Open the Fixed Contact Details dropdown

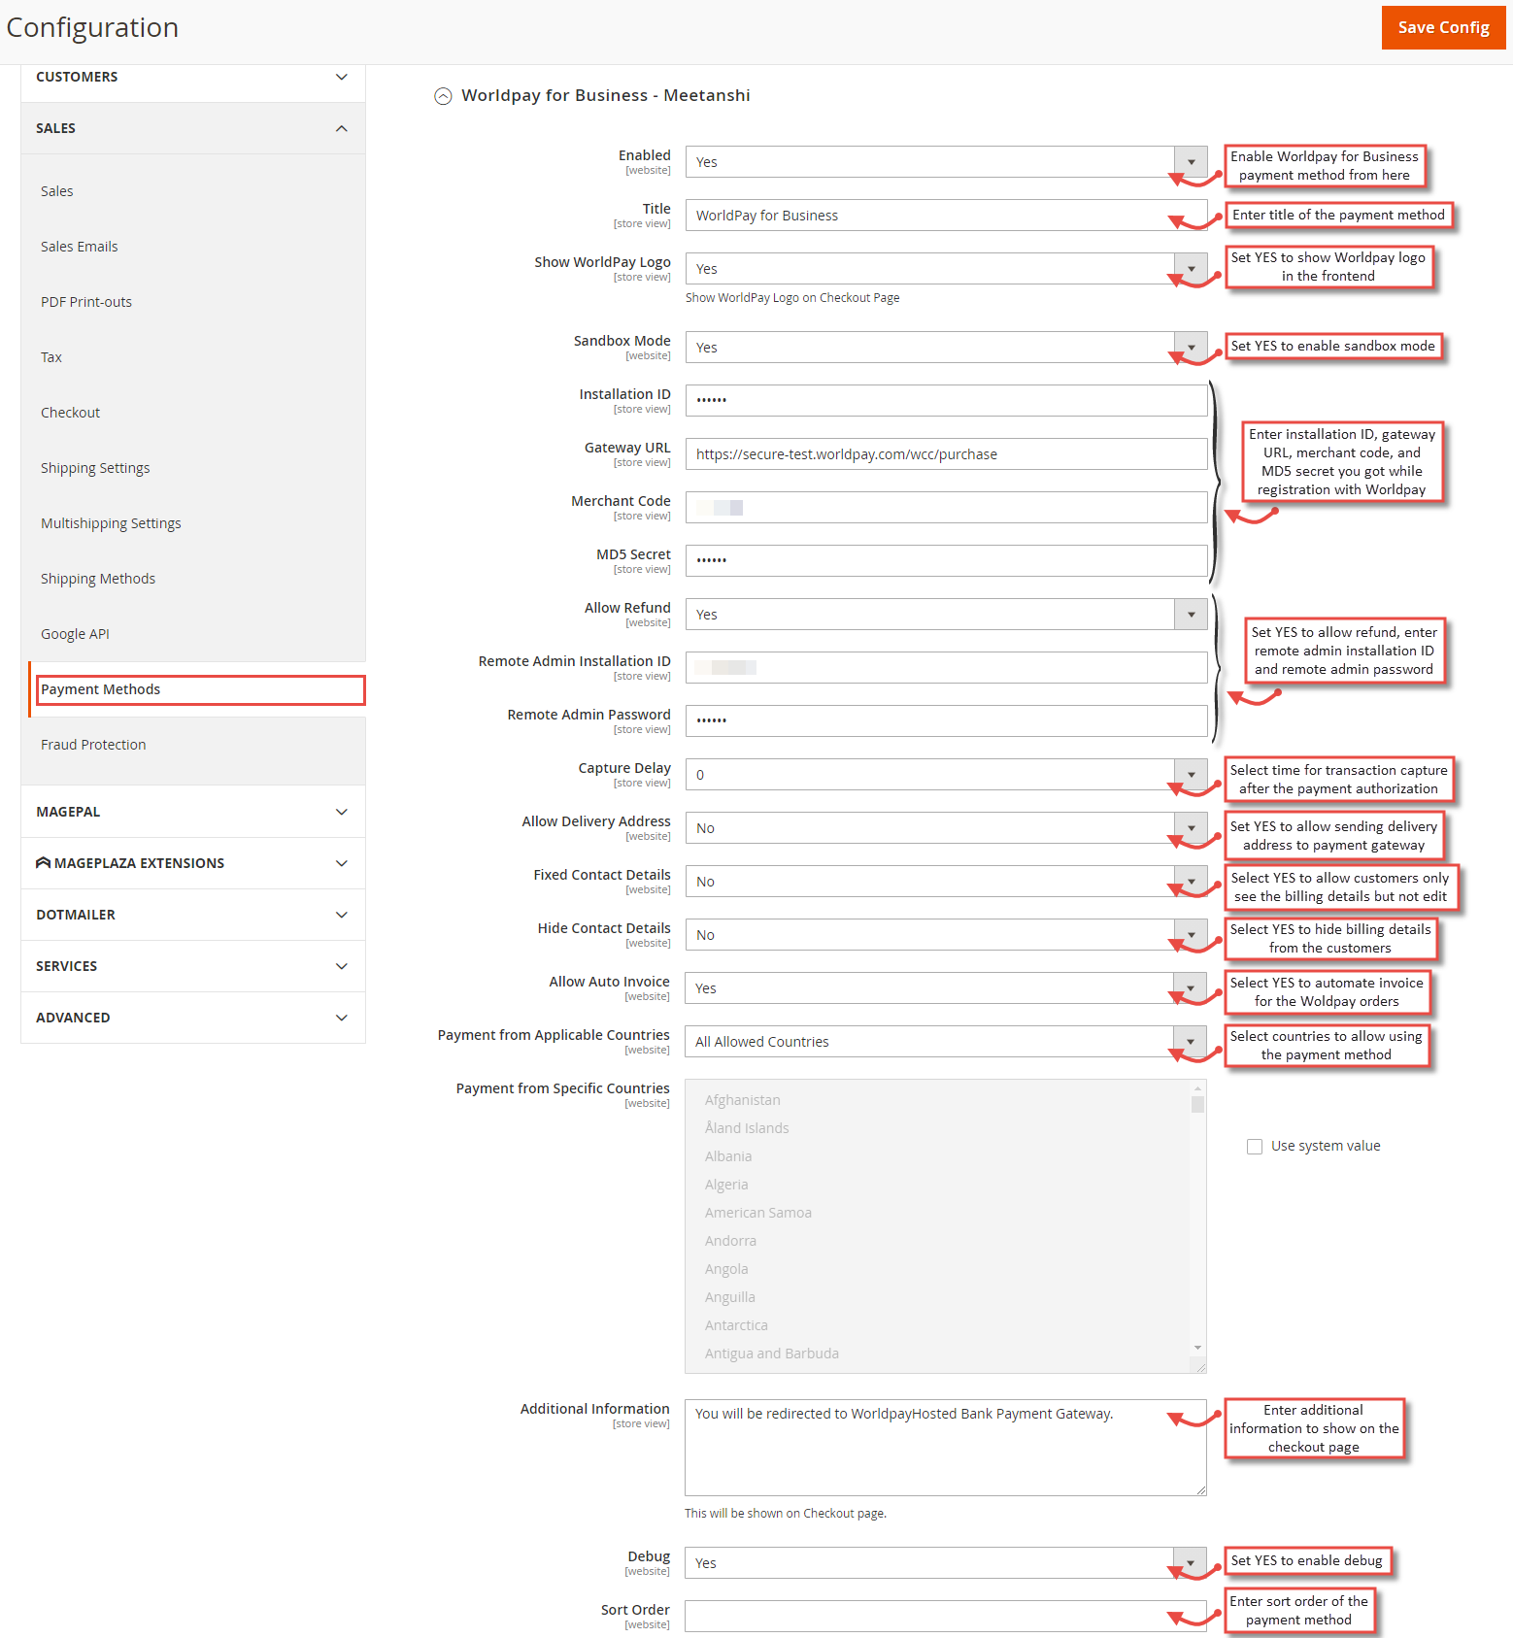click(x=946, y=882)
